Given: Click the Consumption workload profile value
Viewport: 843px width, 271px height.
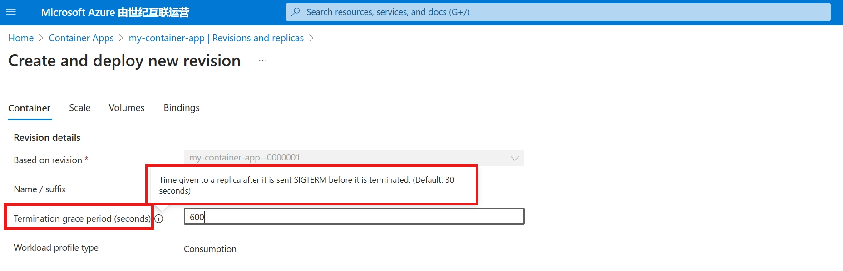Looking at the screenshot, I should pos(210,249).
